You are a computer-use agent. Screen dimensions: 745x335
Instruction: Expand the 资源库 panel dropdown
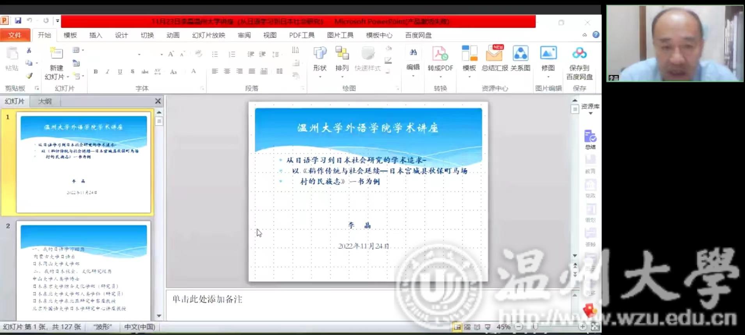pos(590,113)
